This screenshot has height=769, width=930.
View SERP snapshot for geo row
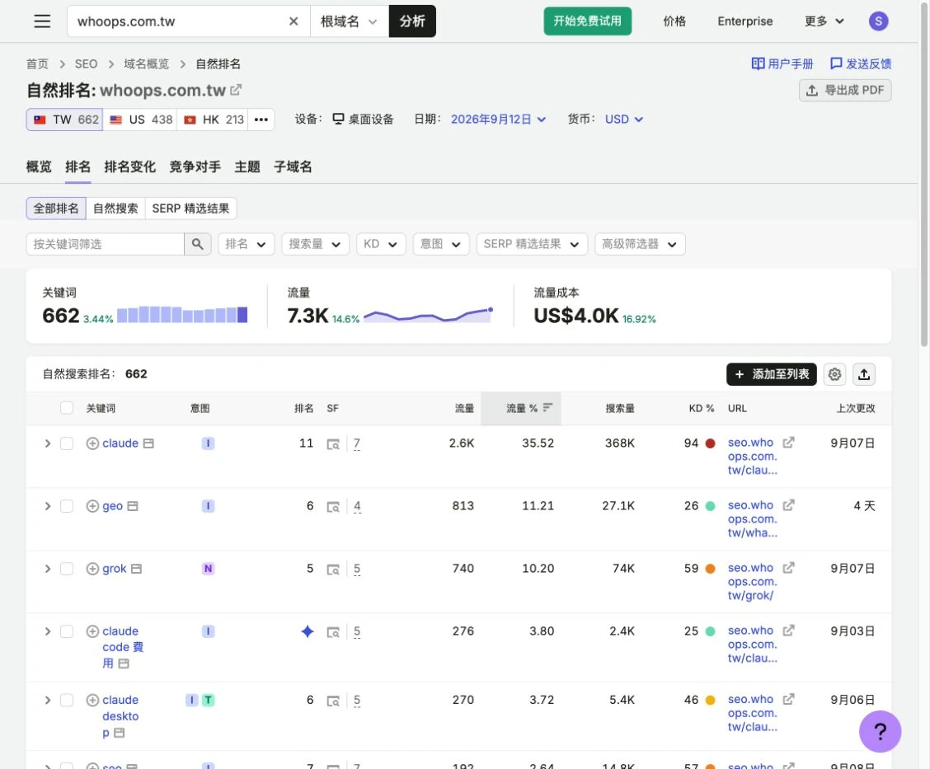click(x=333, y=506)
